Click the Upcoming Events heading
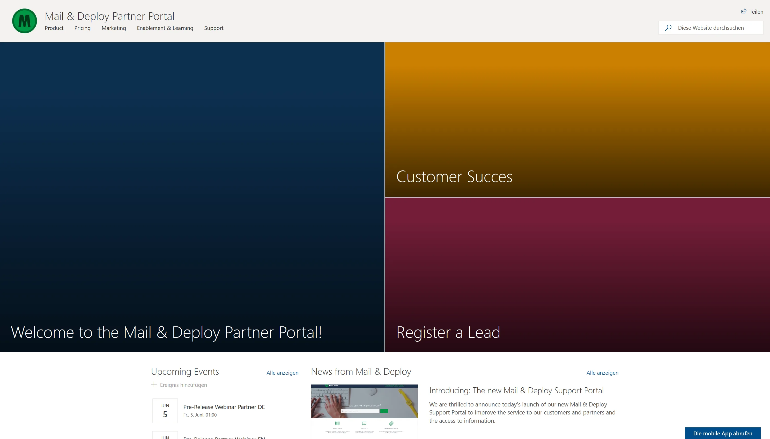The image size is (770, 439). 185,372
